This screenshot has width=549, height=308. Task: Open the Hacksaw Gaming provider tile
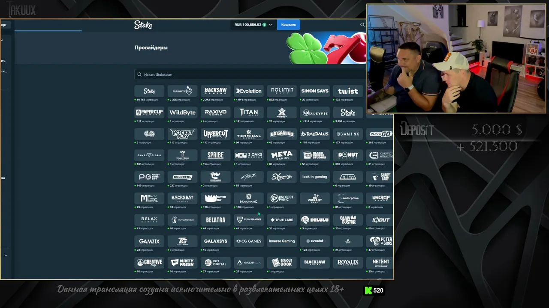(215, 91)
